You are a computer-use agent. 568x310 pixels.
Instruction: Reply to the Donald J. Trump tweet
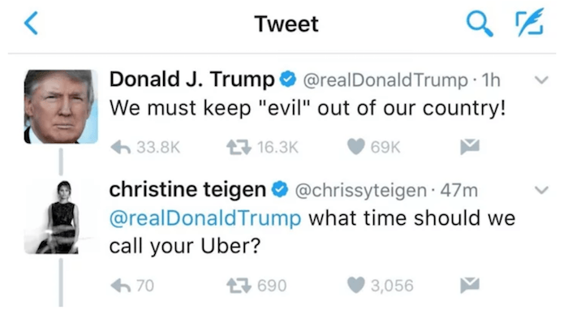pos(121,148)
